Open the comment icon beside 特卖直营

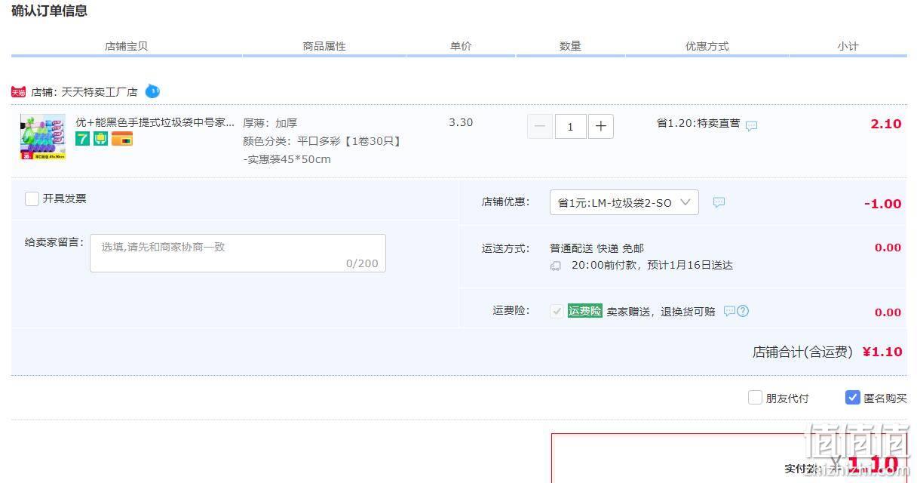point(752,126)
